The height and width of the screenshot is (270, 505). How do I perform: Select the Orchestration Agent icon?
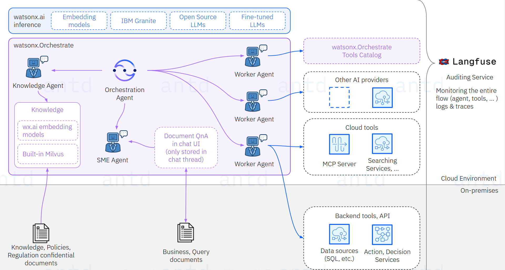tap(124, 70)
